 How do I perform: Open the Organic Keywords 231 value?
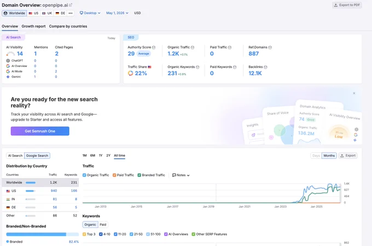tap(172, 73)
